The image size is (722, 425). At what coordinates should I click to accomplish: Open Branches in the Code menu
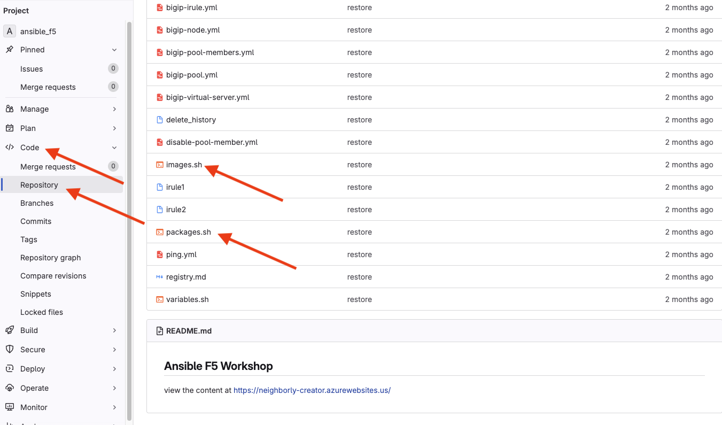point(37,203)
